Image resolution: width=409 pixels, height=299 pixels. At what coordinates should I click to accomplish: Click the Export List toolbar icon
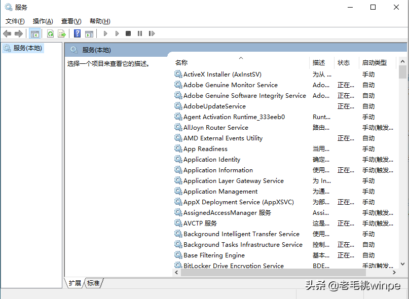click(62, 33)
